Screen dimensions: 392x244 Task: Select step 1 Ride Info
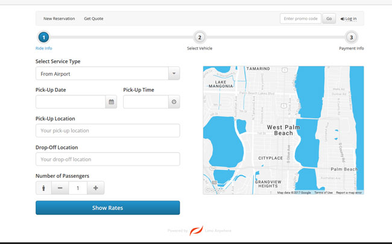(x=43, y=37)
